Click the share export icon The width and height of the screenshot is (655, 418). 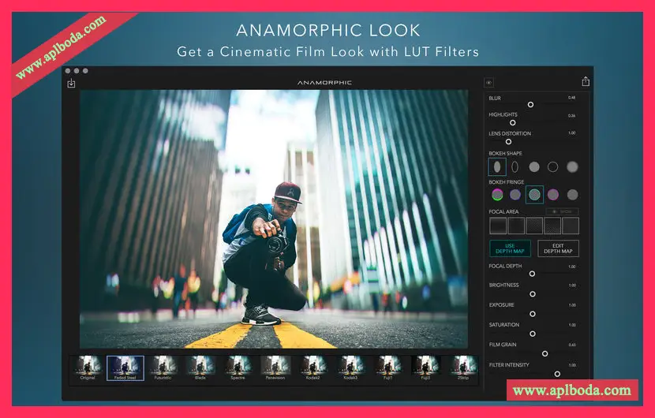(586, 81)
